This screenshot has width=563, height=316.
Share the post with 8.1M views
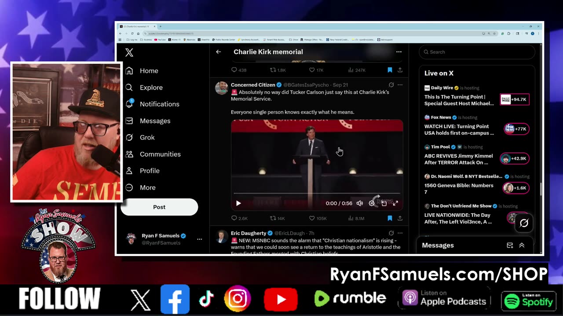click(400, 218)
